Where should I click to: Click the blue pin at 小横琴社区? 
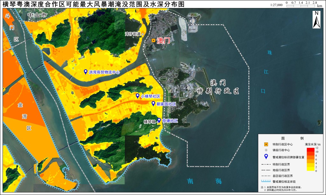[138, 96]
